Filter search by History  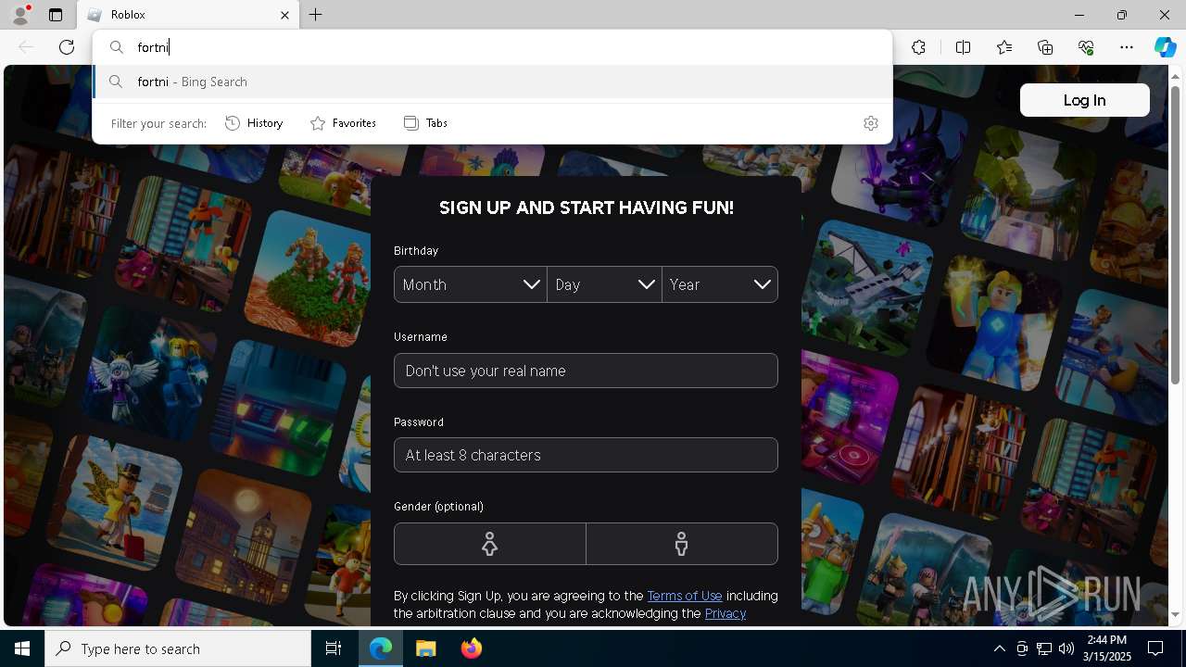[x=254, y=123]
